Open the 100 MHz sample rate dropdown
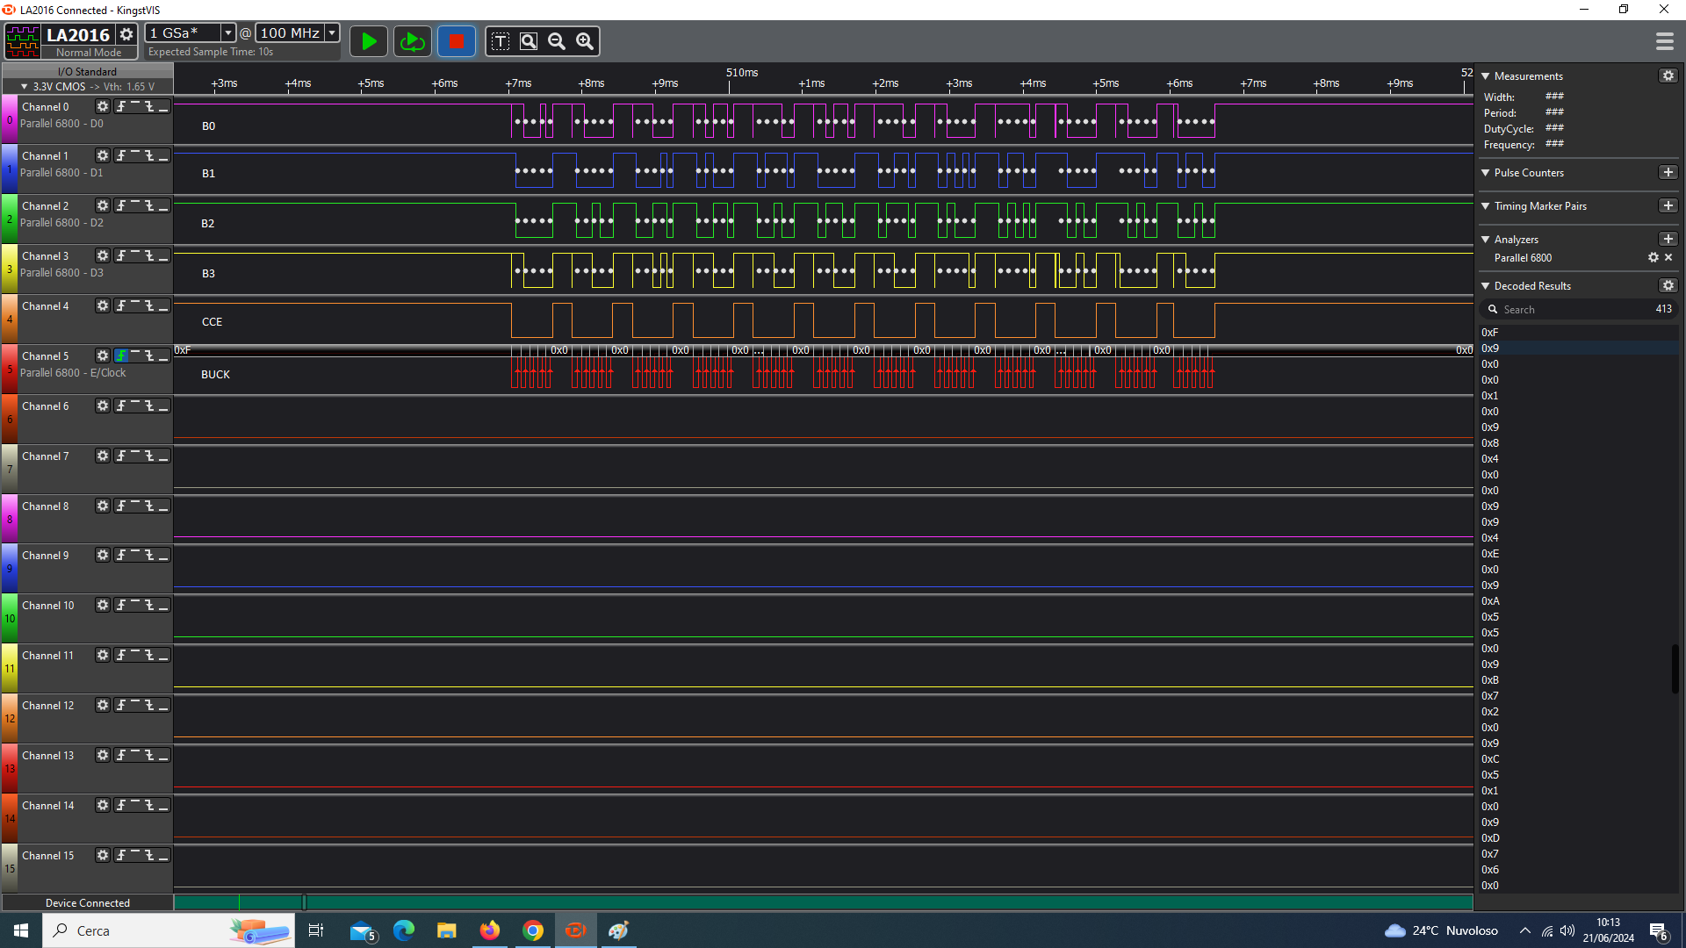Image resolution: width=1686 pixels, height=948 pixels. coord(332,32)
